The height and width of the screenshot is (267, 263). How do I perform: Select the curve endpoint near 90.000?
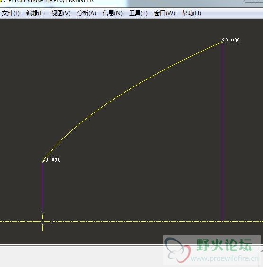[x=222, y=42]
